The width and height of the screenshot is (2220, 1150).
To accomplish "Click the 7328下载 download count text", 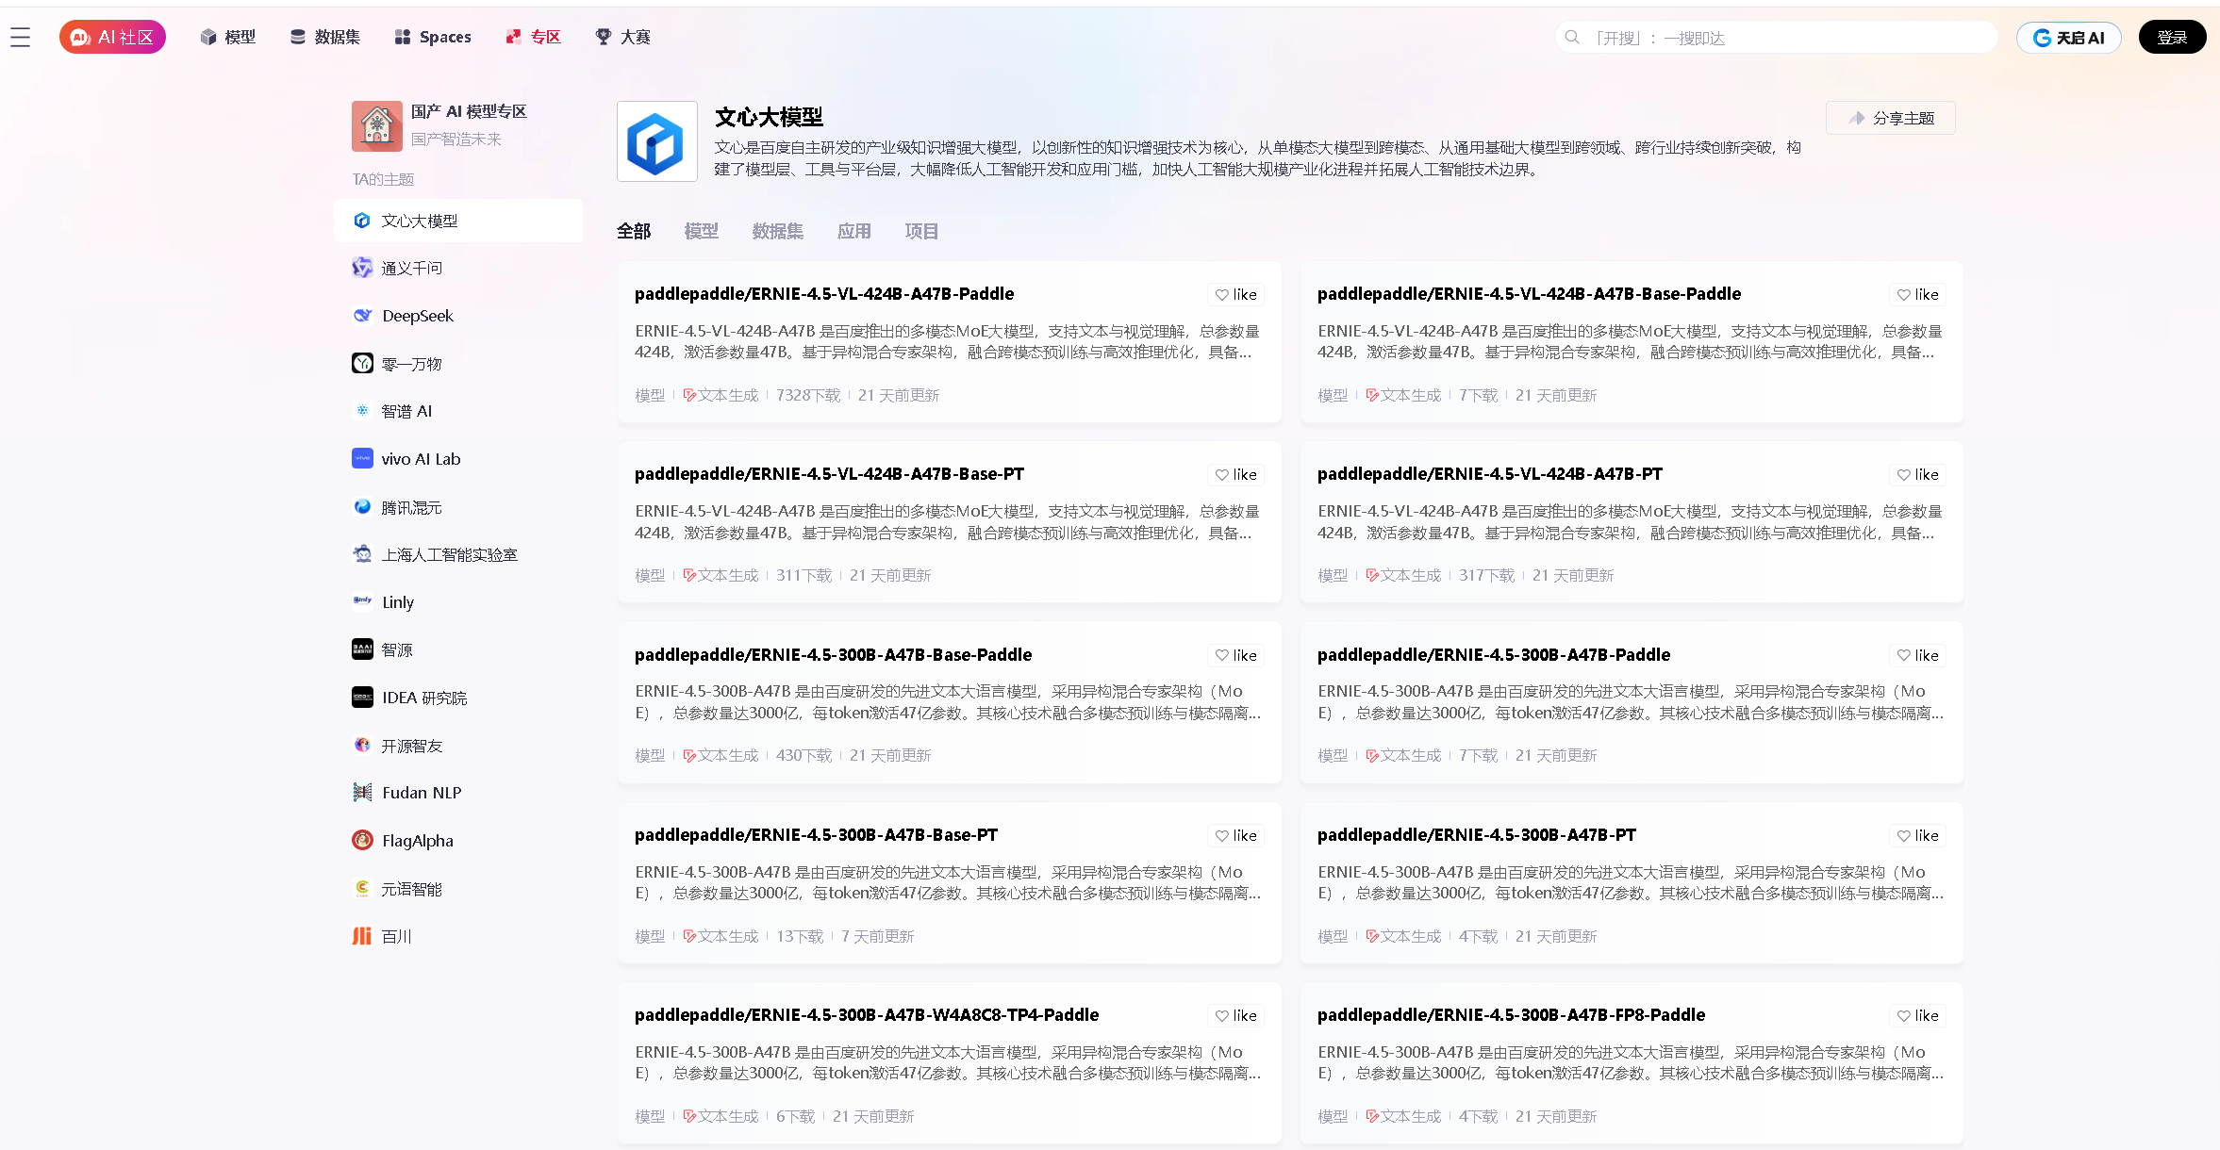I will click(x=808, y=395).
